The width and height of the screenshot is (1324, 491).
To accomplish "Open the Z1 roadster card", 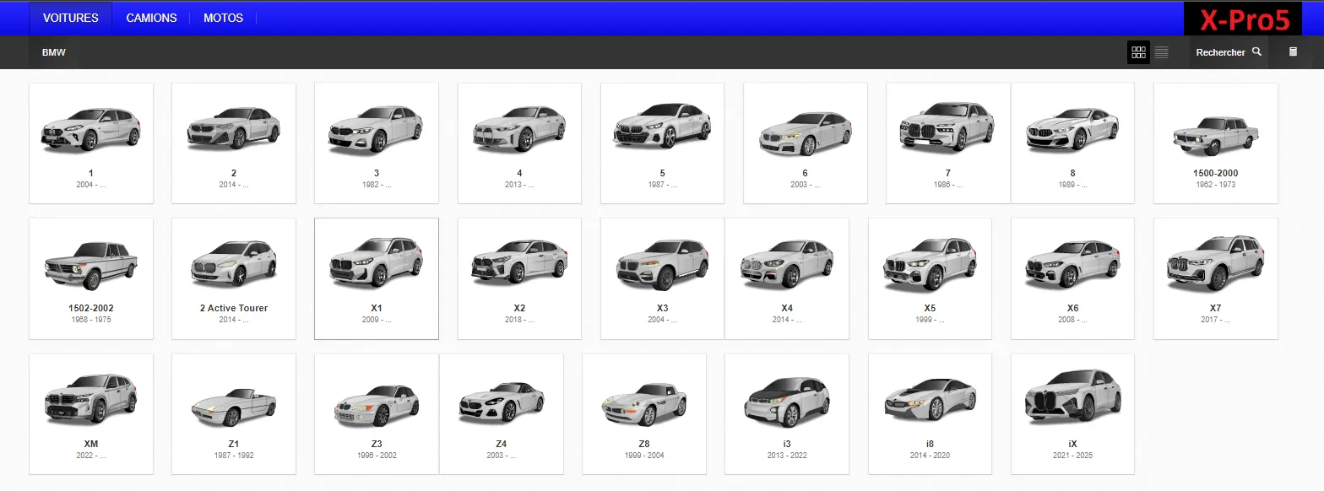I will (x=234, y=414).
